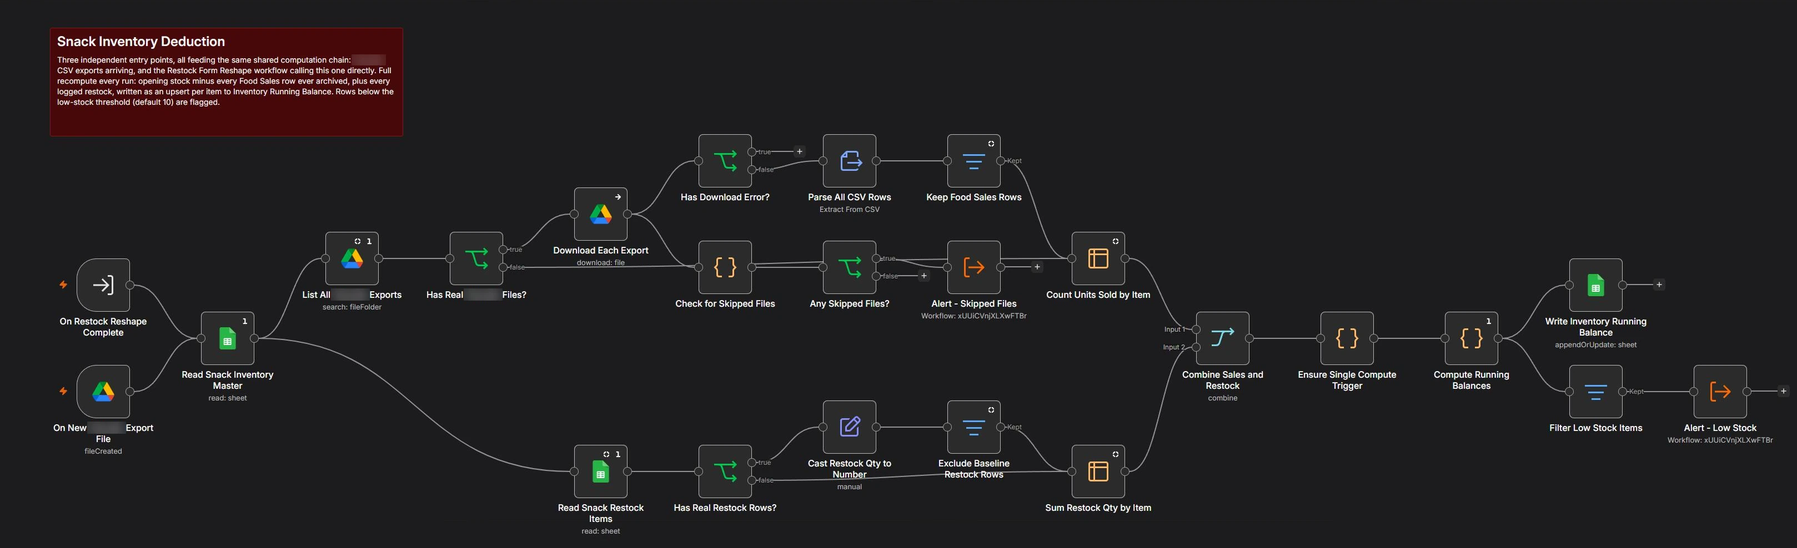Select the Ensure Single Compute Trigger code node

1347,338
